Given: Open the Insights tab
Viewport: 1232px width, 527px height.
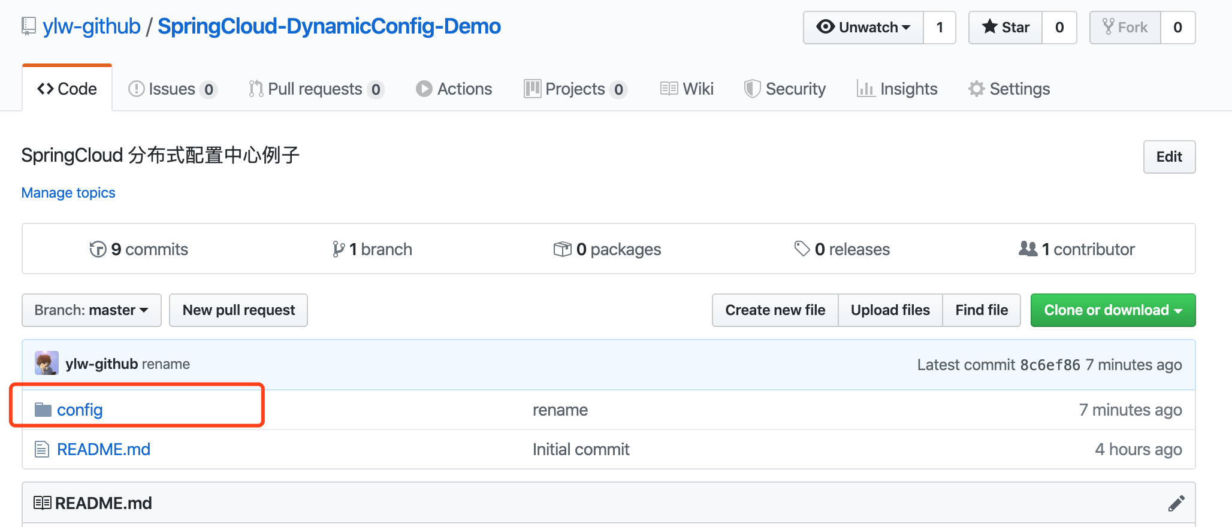Looking at the screenshot, I should coord(897,89).
